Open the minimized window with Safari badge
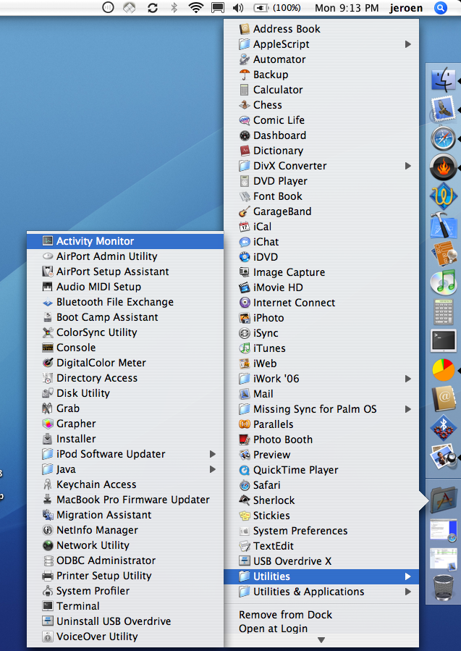The width and height of the screenshot is (461, 651). coord(444,530)
